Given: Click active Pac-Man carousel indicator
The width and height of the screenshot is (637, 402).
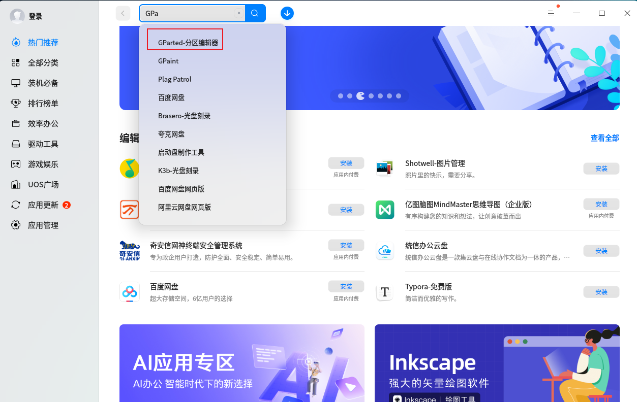Looking at the screenshot, I should pyautogui.click(x=360, y=95).
